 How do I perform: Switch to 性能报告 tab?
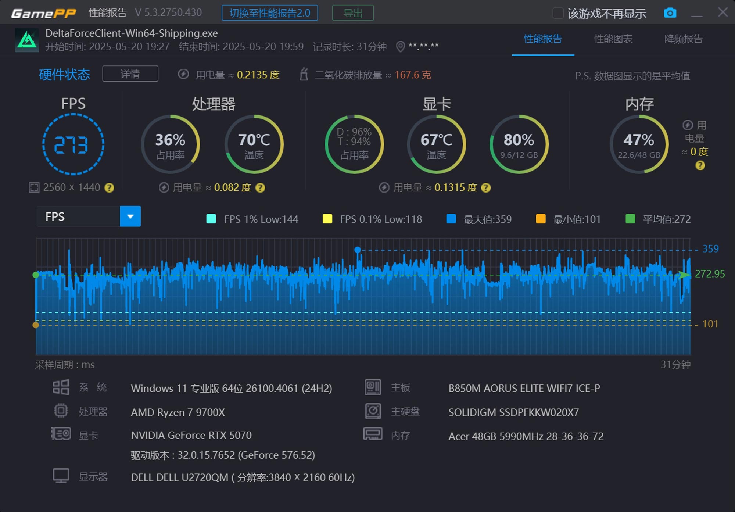pos(543,39)
